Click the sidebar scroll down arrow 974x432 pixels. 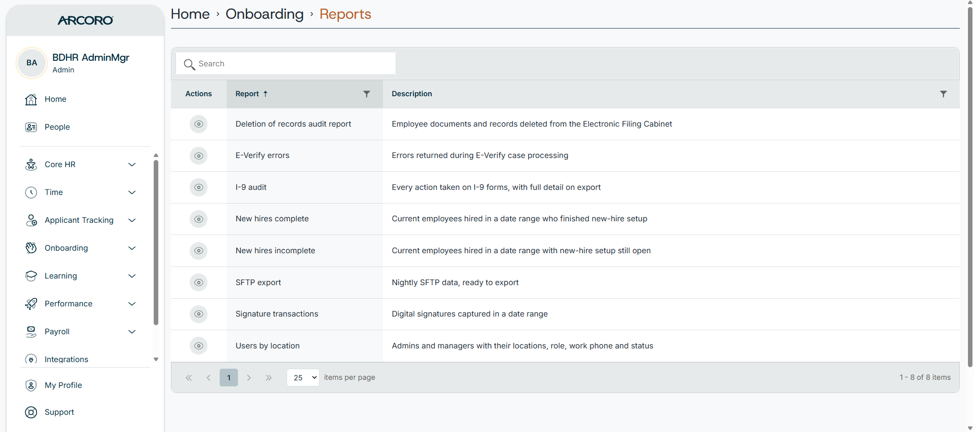pyautogui.click(x=156, y=360)
